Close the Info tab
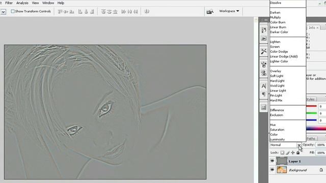This screenshot has height=183, width=326. tap(317, 27)
